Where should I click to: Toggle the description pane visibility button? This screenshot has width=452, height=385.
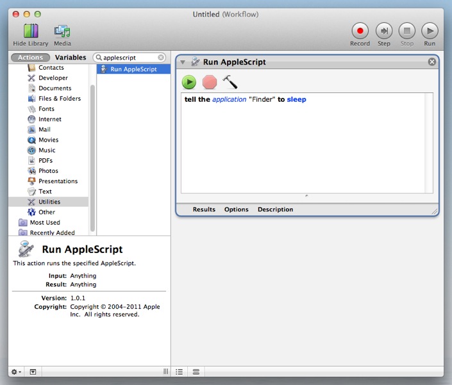tap(33, 372)
